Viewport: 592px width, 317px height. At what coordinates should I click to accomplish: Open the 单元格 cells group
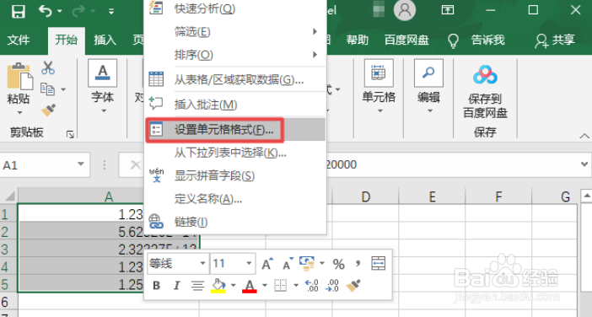coord(379,87)
